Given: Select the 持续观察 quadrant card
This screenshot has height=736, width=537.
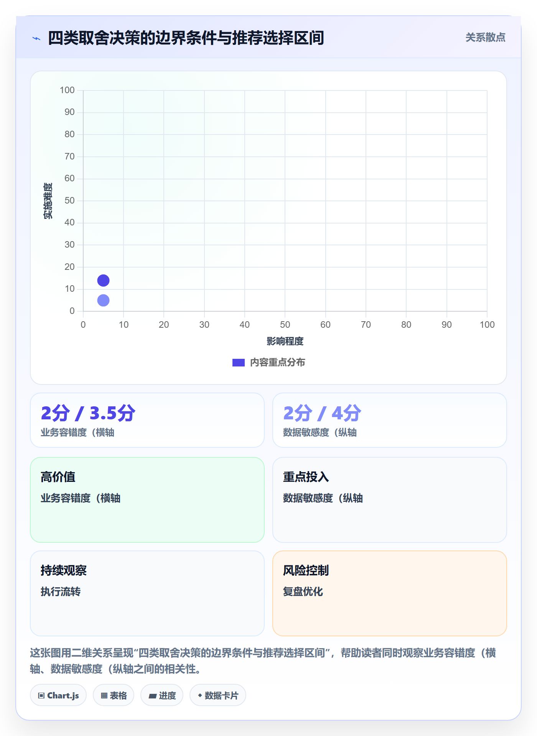Looking at the screenshot, I should point(147,593).
